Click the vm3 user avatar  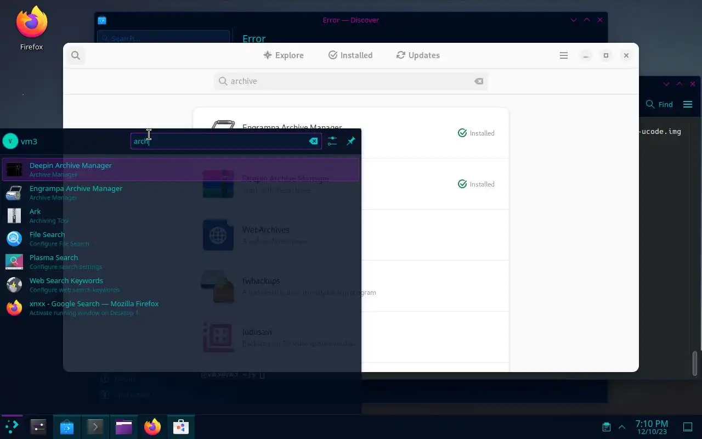point(10,141)
